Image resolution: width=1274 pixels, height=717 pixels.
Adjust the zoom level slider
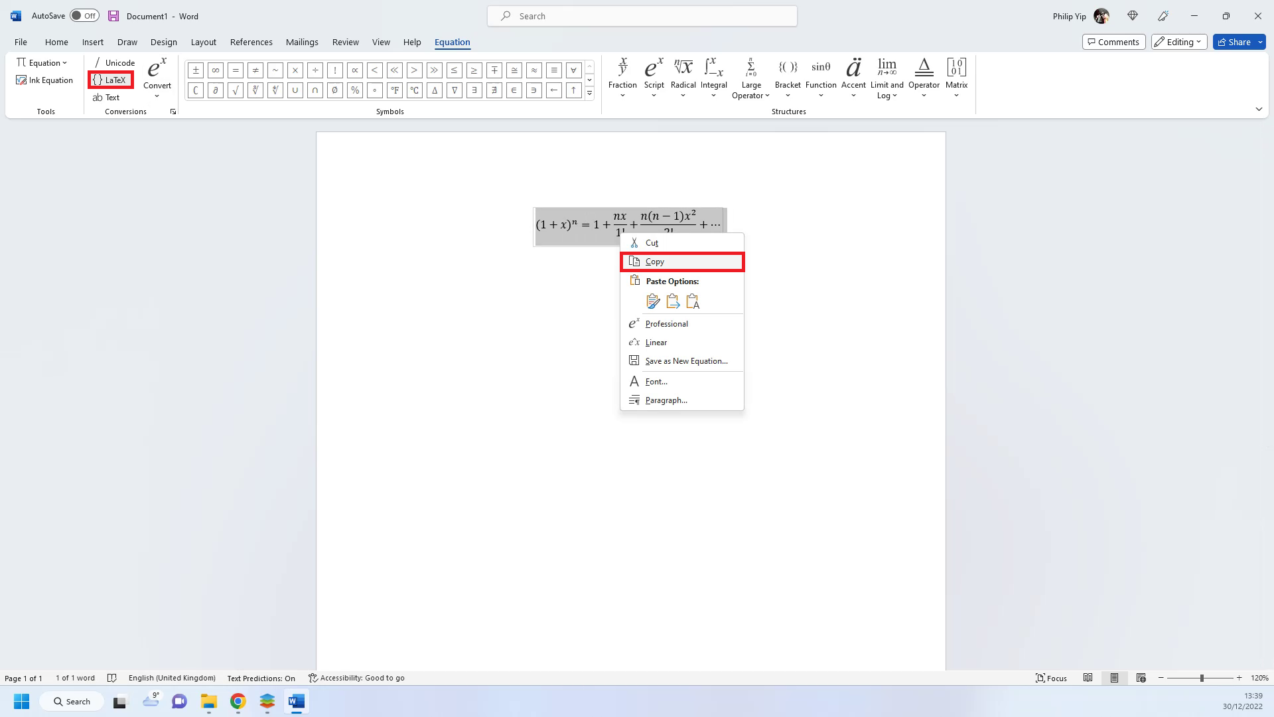(x=1202, y=678)
